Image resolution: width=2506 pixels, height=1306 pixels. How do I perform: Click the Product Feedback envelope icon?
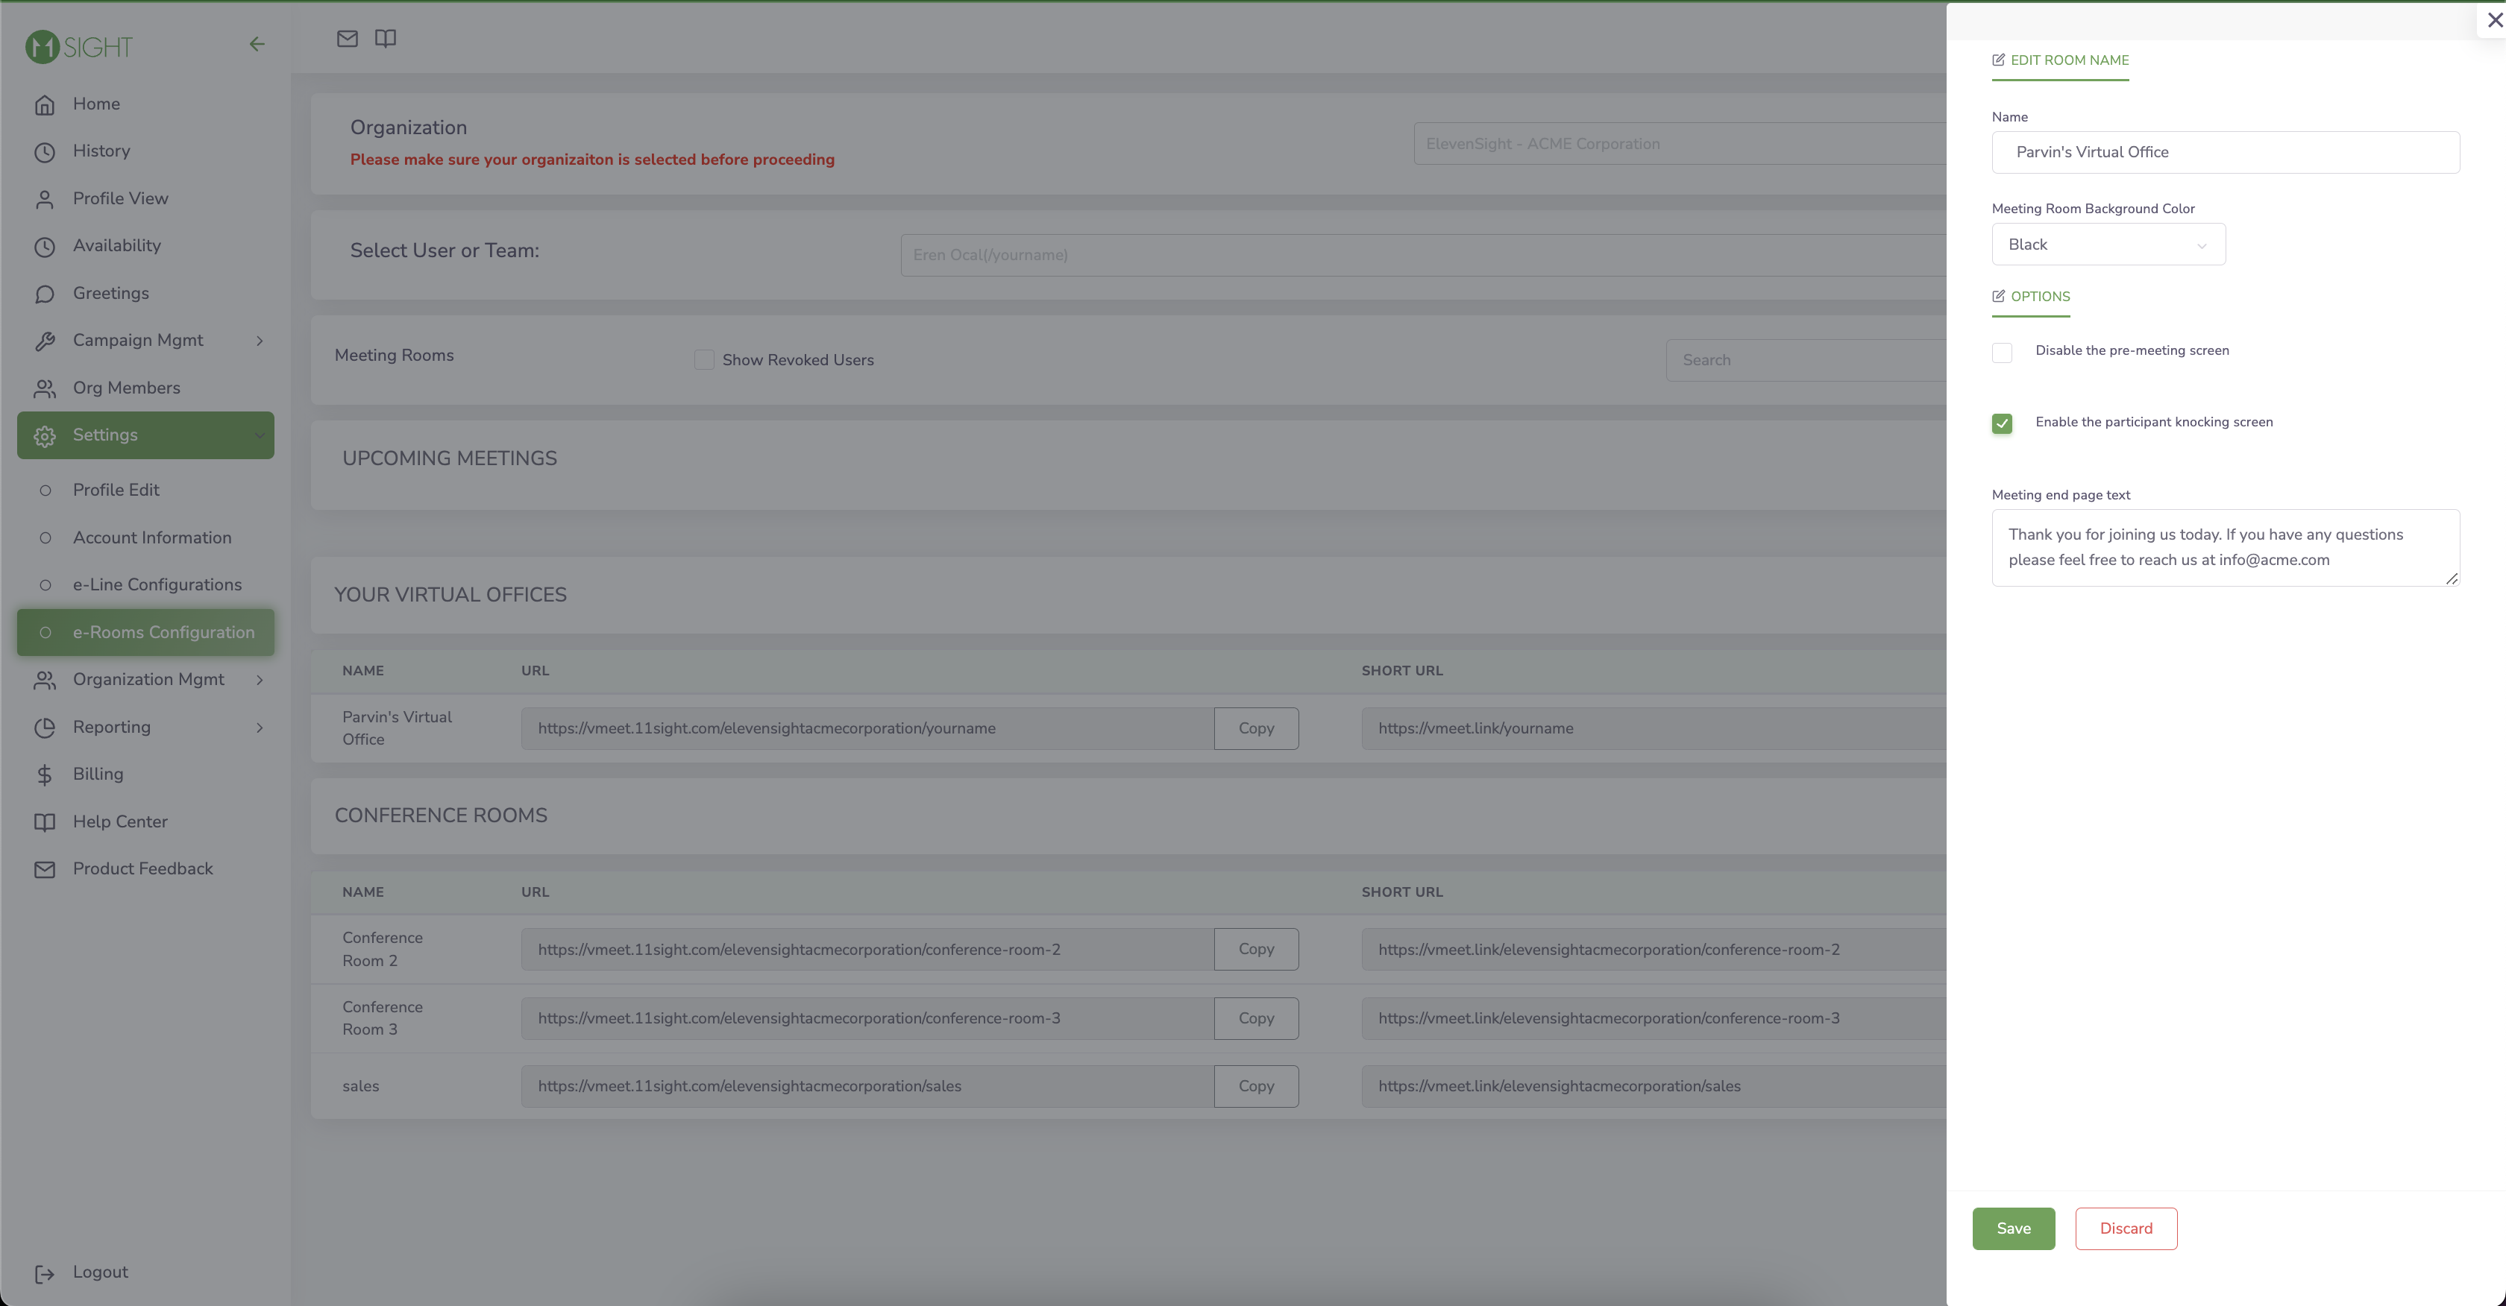[x=45, y=869]
